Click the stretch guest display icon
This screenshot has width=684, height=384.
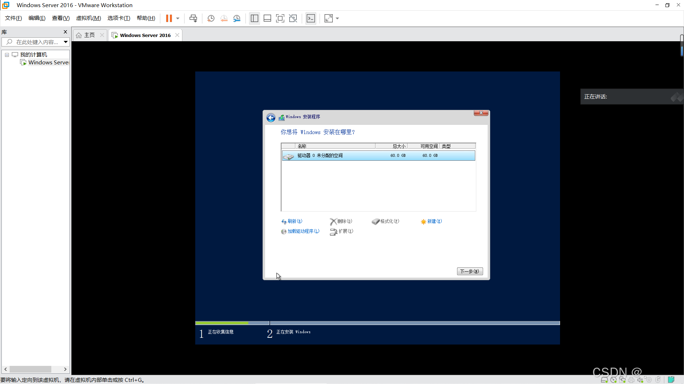point(328,18)
